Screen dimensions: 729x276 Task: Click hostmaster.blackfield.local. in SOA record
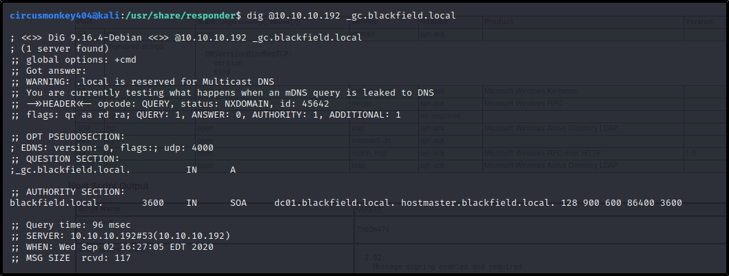(478, 203)
